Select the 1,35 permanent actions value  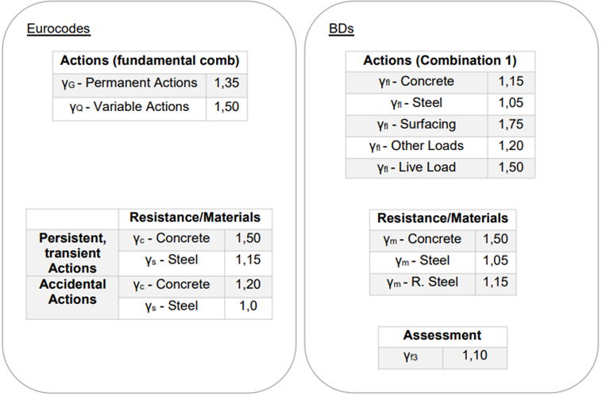tap(226, 83)
